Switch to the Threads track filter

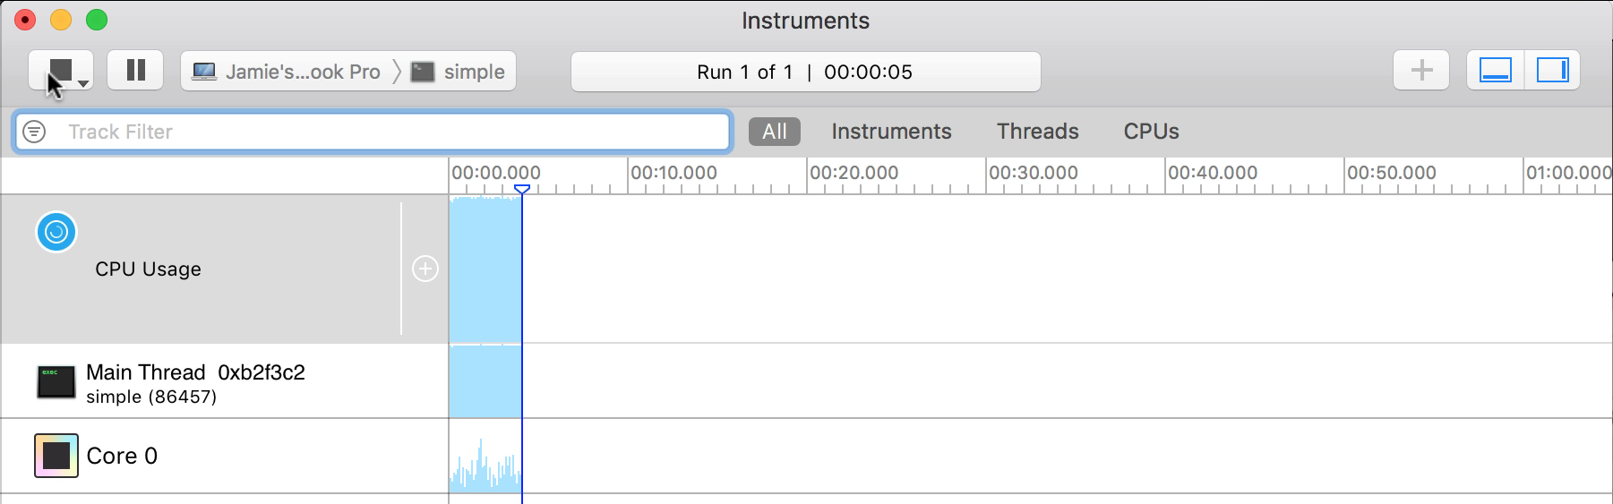pos(1037,132)
